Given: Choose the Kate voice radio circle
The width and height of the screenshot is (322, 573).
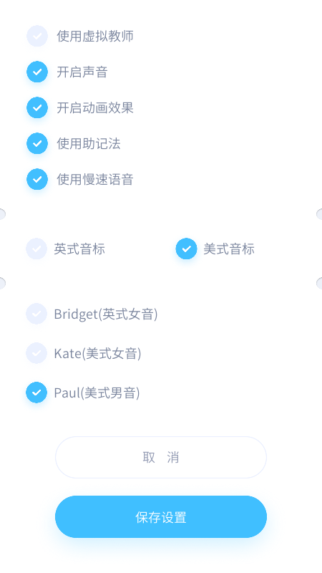Looking at the screenshot, I should [36, 353].
